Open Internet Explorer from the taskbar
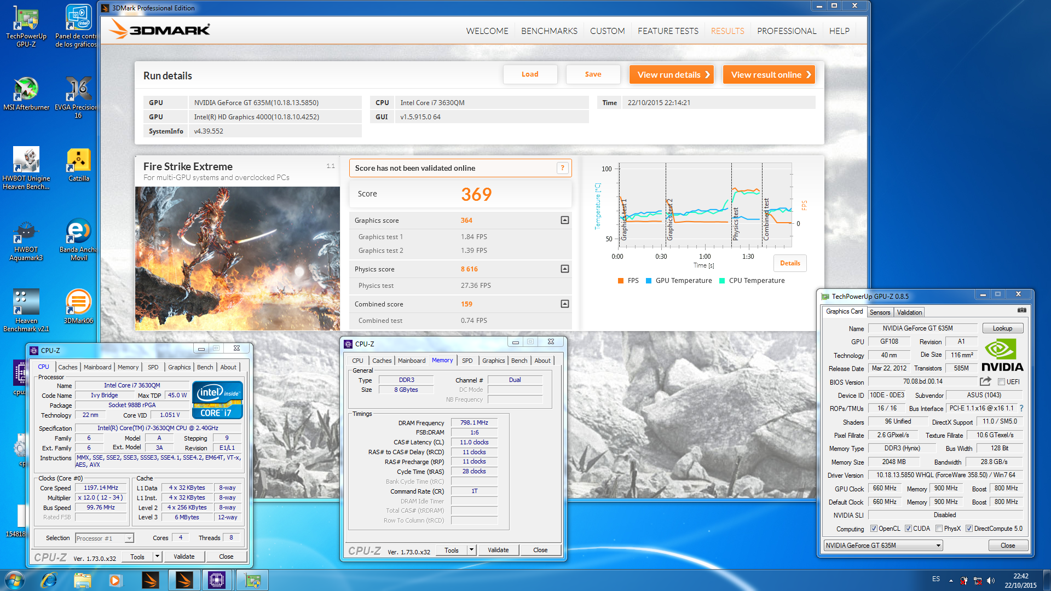The image size is (1051, 591). pyautogui.click(x=49, y=580)
